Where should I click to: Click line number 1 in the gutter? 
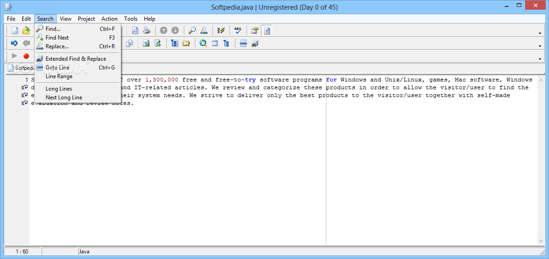pos(26,80)
